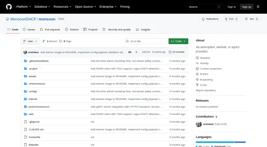
Task: Open the Activity link
Action: pyautogui.click(x=202, y=63)
